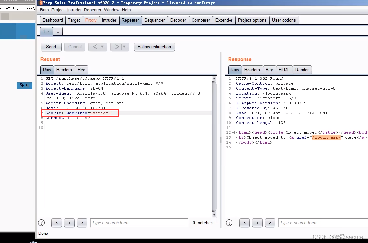This screenshot has width=368, height=243.
Task: Open request search help question icon
Action: tap(41, 223)
